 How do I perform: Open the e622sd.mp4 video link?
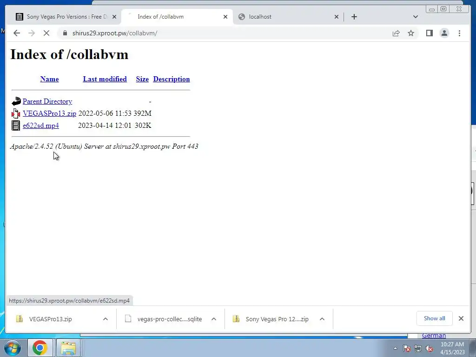click(41, 126)
